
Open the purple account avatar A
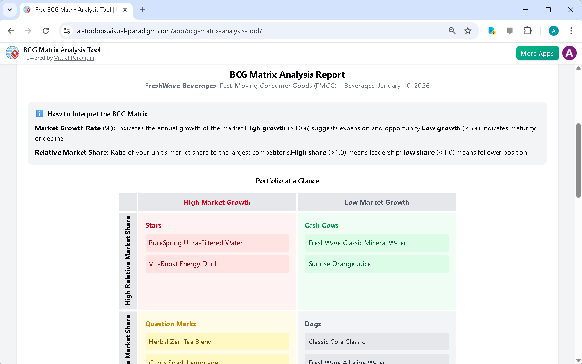(569, 53)
